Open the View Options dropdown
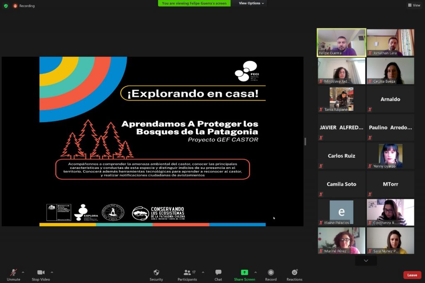 click(x=252, y=3)
